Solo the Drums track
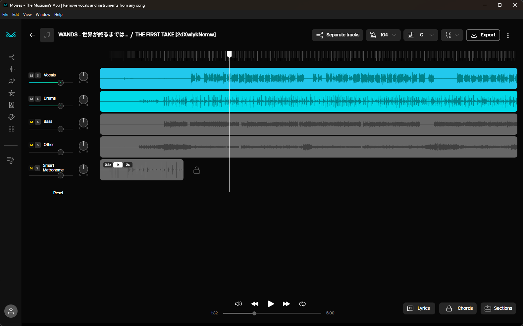 [38, 99]
